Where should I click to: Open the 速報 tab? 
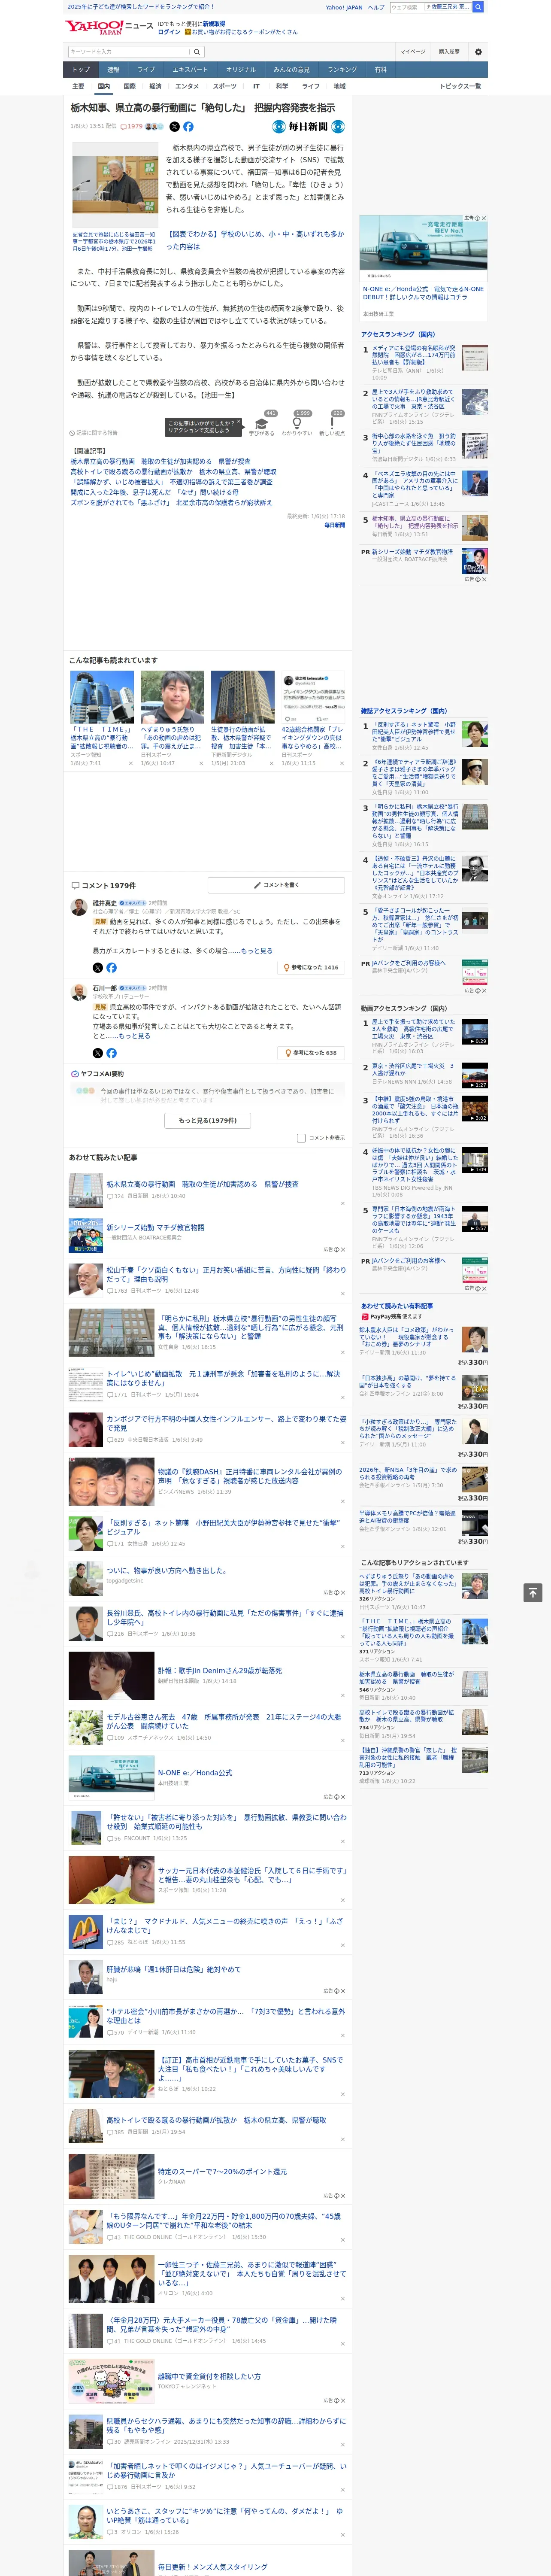(x=113, y=69)
